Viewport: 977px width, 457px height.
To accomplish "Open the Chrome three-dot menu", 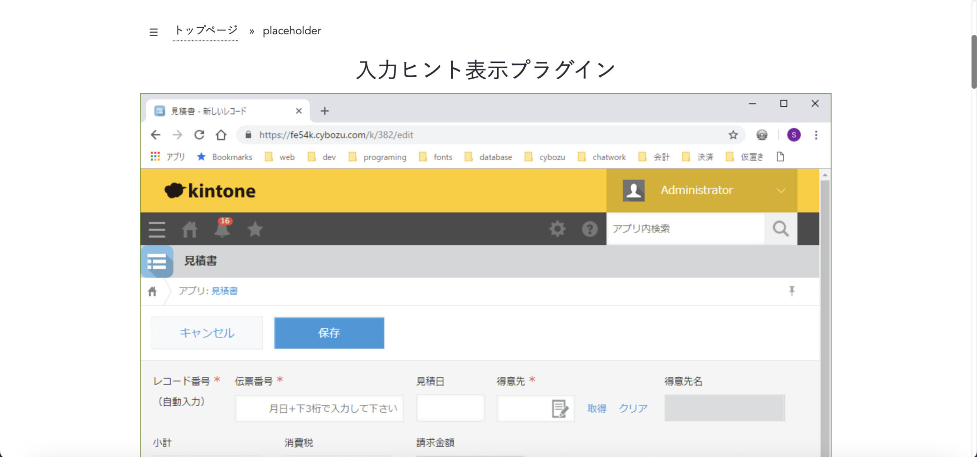I will tap(816, 135).
